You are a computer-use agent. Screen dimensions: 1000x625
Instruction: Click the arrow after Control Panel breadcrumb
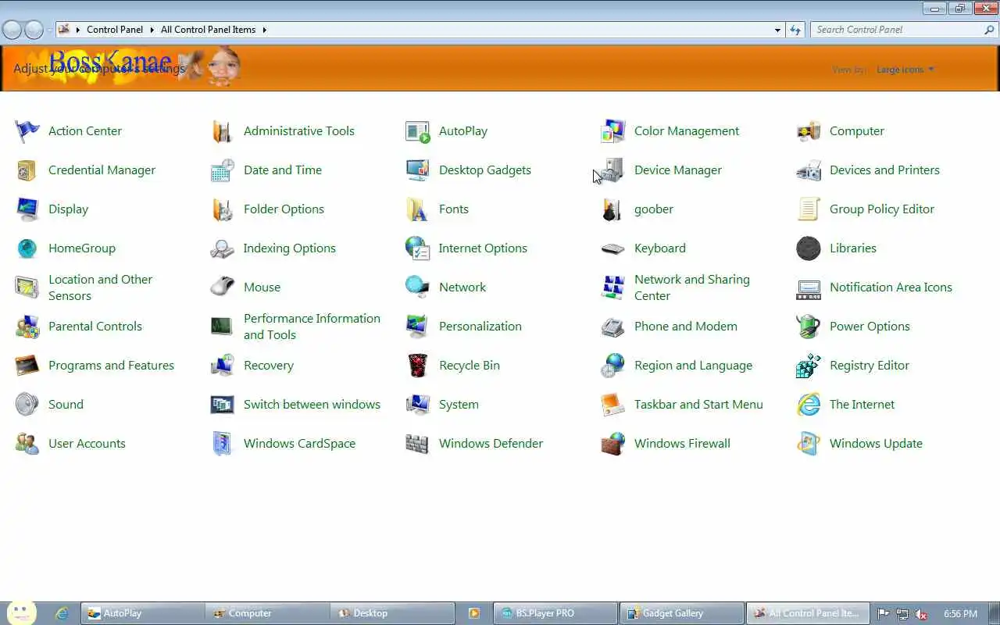click(152, 30)
